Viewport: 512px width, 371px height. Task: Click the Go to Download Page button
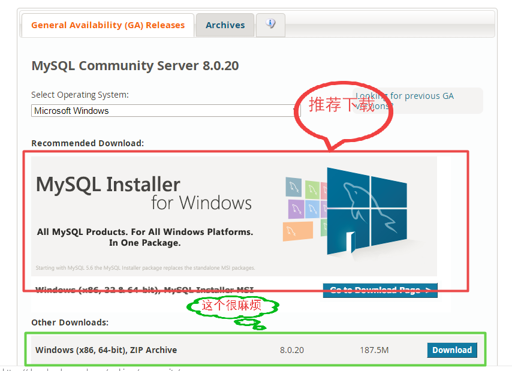(x=380, y=291)
